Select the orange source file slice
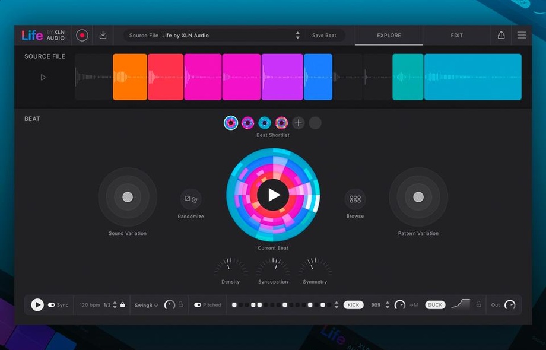The width and height of the screenshot is (546, 350). pyautogui.click(x=130, y=77)
